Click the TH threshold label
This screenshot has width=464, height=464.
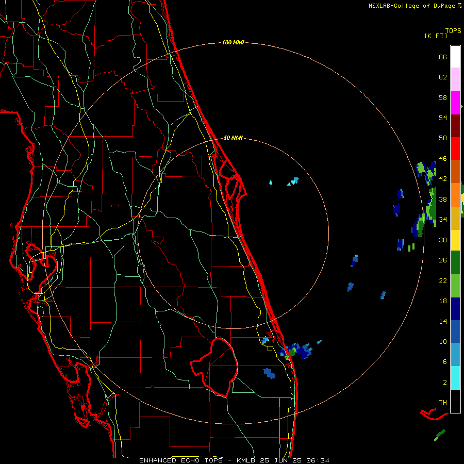[x=443, y=403]
